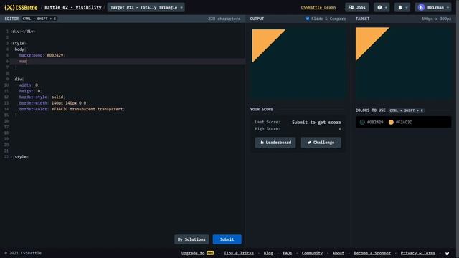This screenshot has height=258, width=459.
Task: Open the CSSBattle Learn link
Action: click(x=318, y=8)
